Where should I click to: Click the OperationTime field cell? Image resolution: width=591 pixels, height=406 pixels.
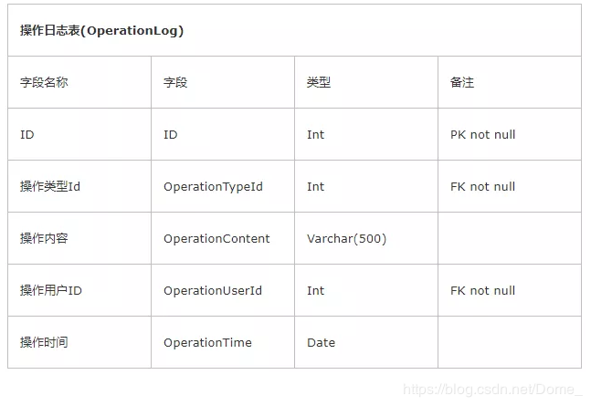point(207,342)
